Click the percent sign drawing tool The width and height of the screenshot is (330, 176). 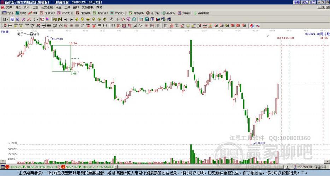177,26
